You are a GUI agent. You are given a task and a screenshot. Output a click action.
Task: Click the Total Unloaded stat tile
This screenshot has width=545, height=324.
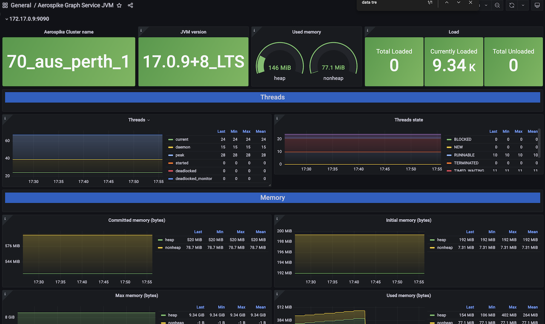click(513, 62)
